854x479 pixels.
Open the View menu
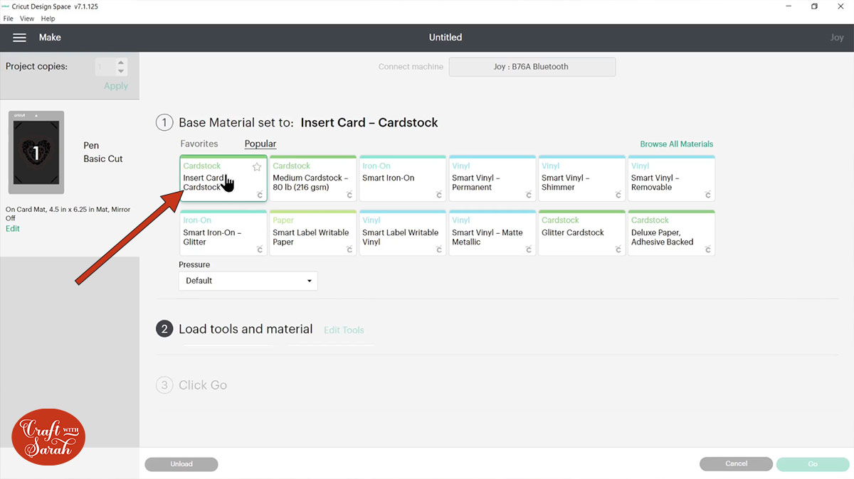pos(27,18)
